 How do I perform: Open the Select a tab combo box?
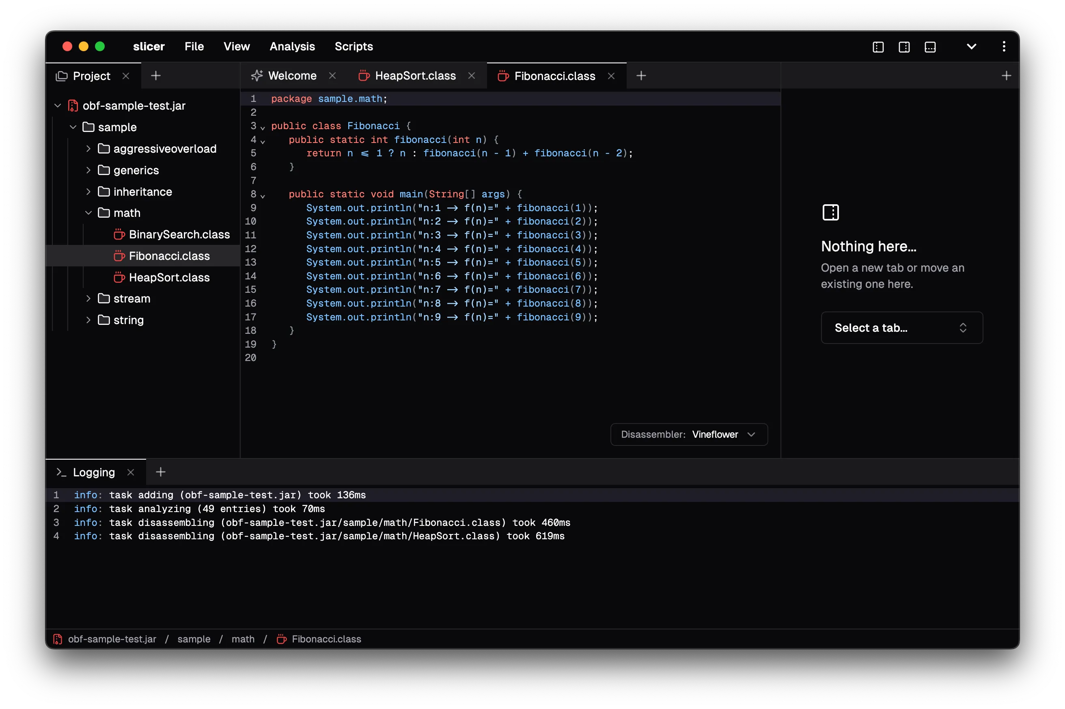pyautogui.click(x=901, y=328)
